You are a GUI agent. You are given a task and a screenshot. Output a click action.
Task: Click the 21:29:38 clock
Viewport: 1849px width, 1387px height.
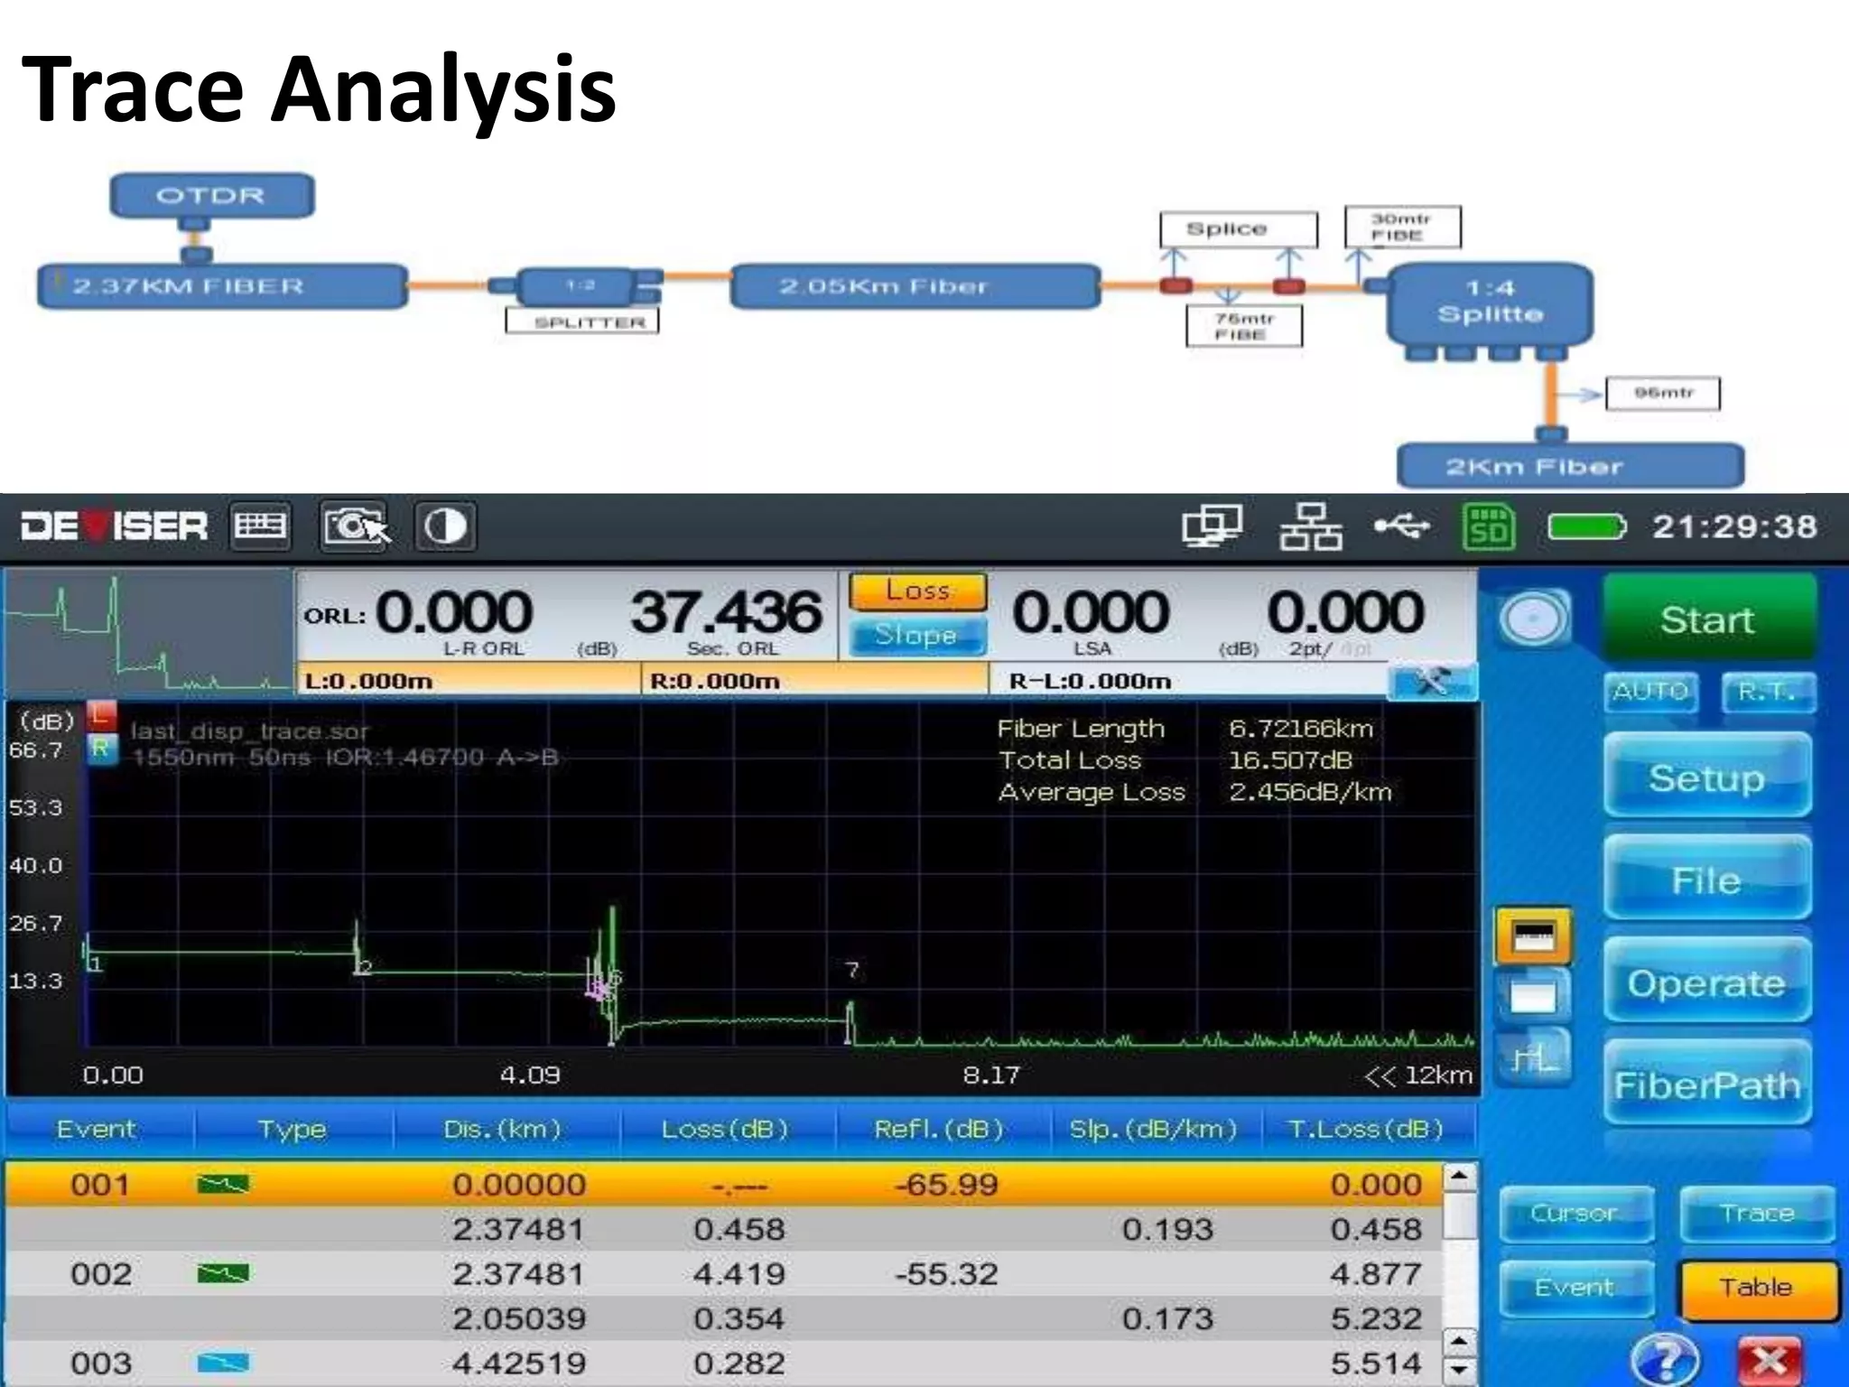1734,526
